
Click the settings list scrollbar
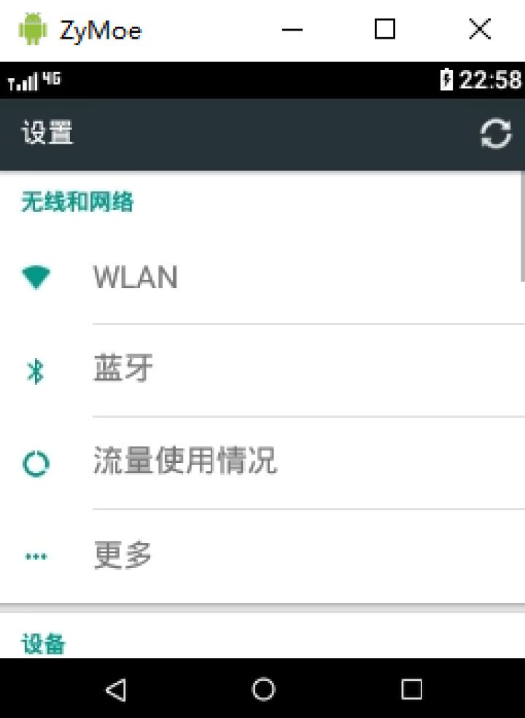pos(522,227)
